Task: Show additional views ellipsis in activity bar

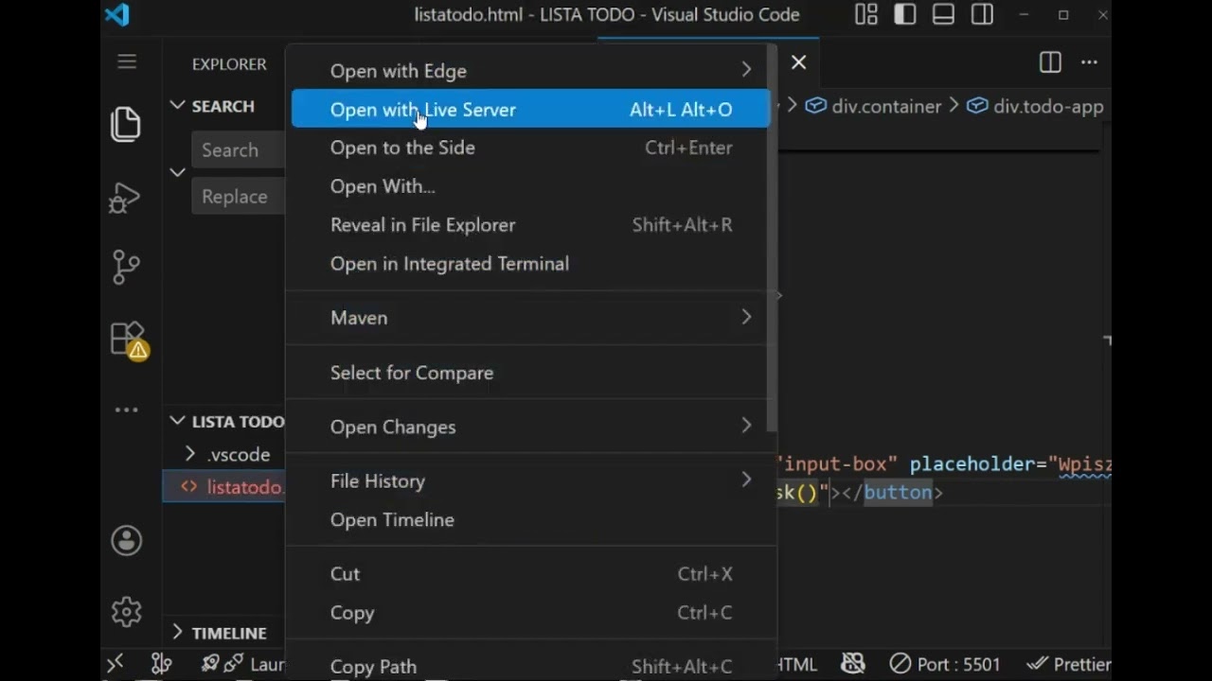Action: click(x=126, y=410)
